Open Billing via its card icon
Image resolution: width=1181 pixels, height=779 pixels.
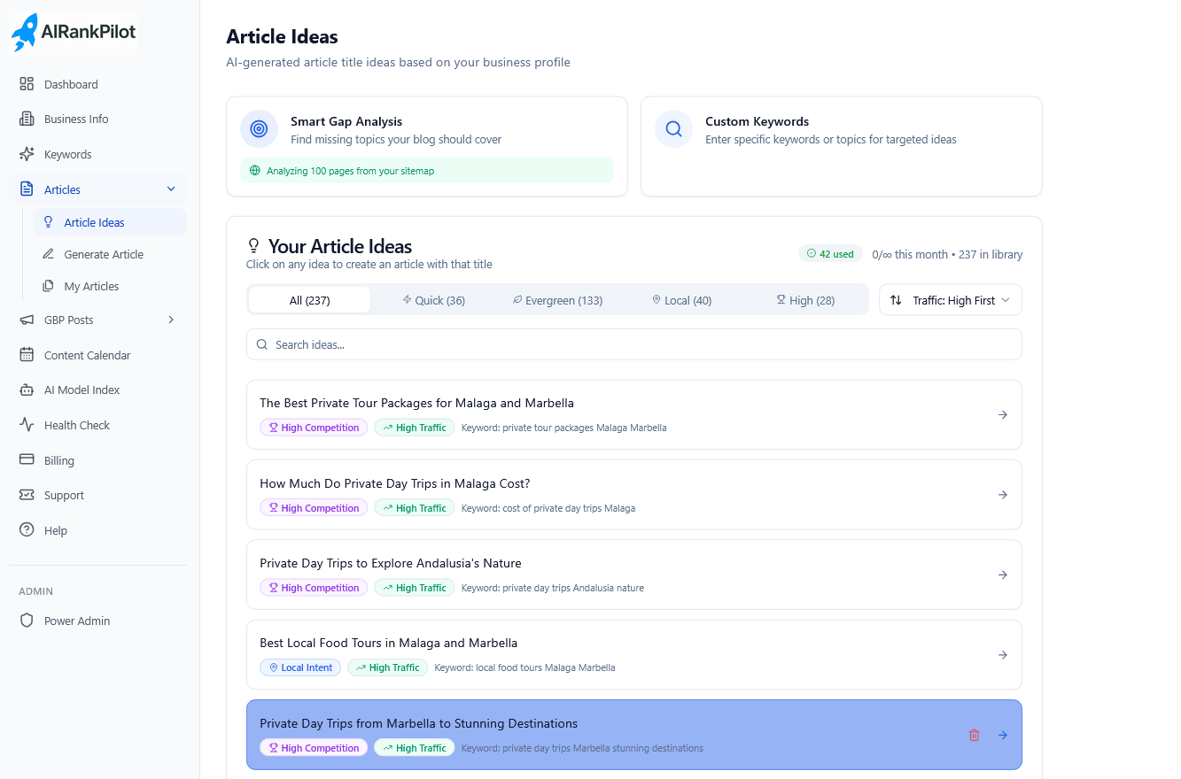pyautogui.click(x=26, y=460)
